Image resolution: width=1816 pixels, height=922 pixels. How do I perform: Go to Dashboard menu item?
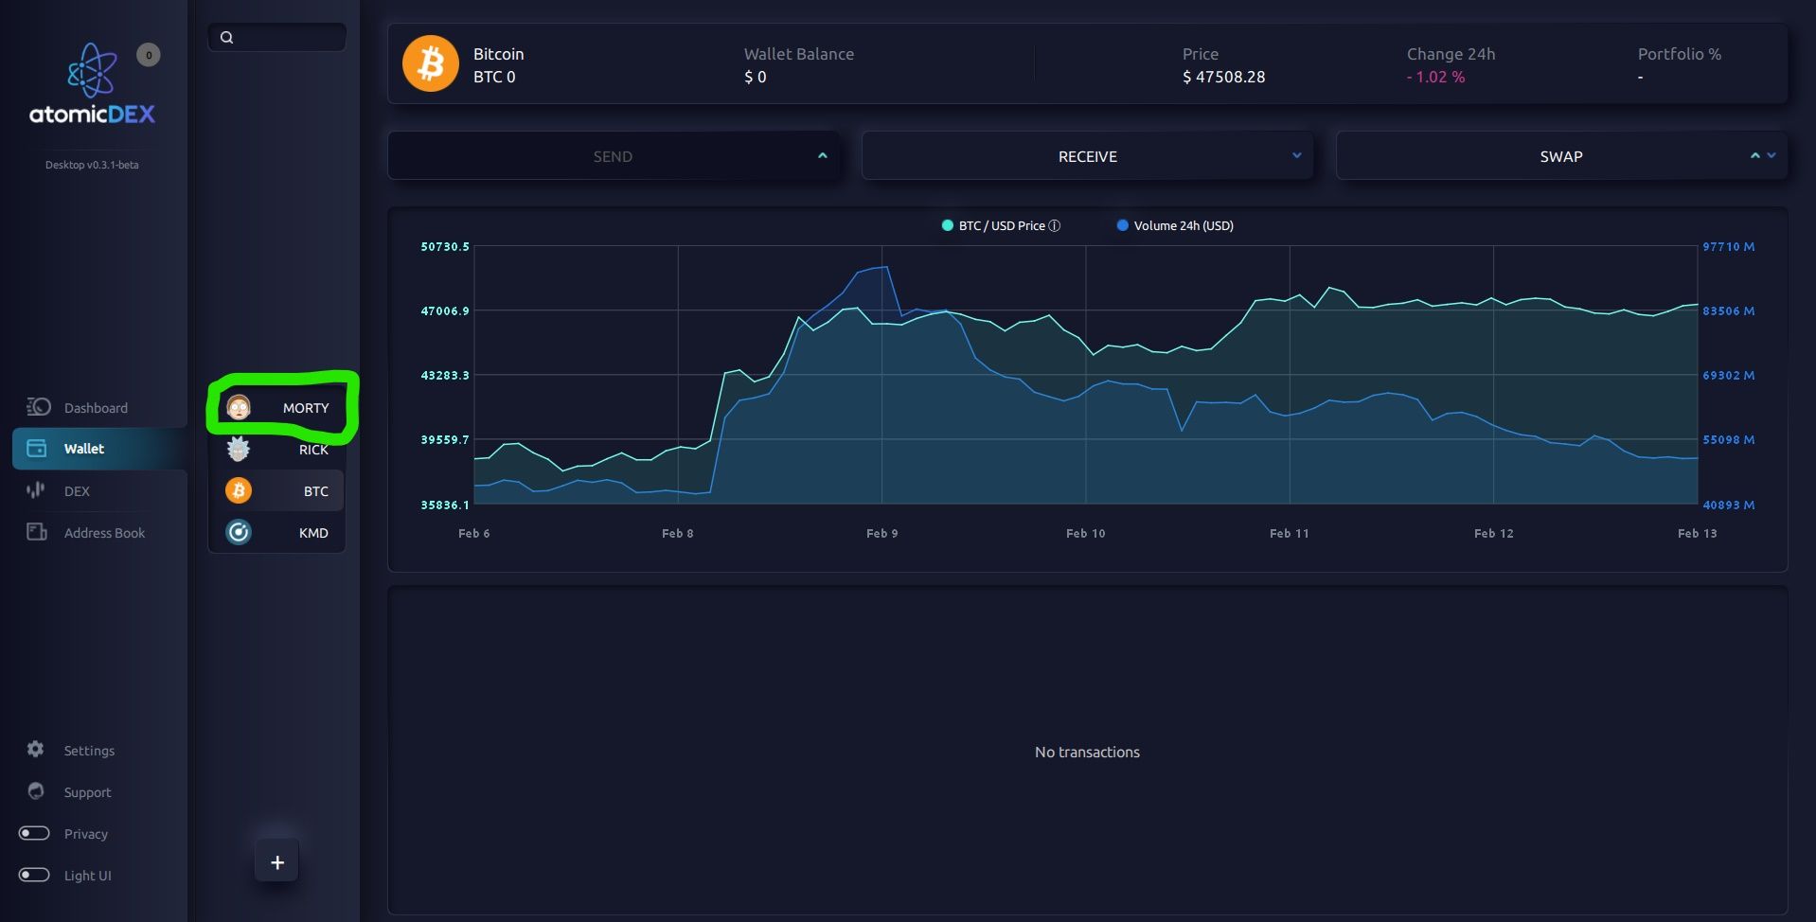(x=96, y=408)
